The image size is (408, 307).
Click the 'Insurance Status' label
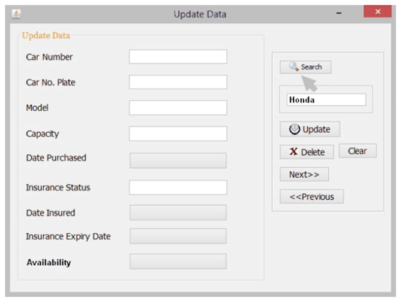58,187
